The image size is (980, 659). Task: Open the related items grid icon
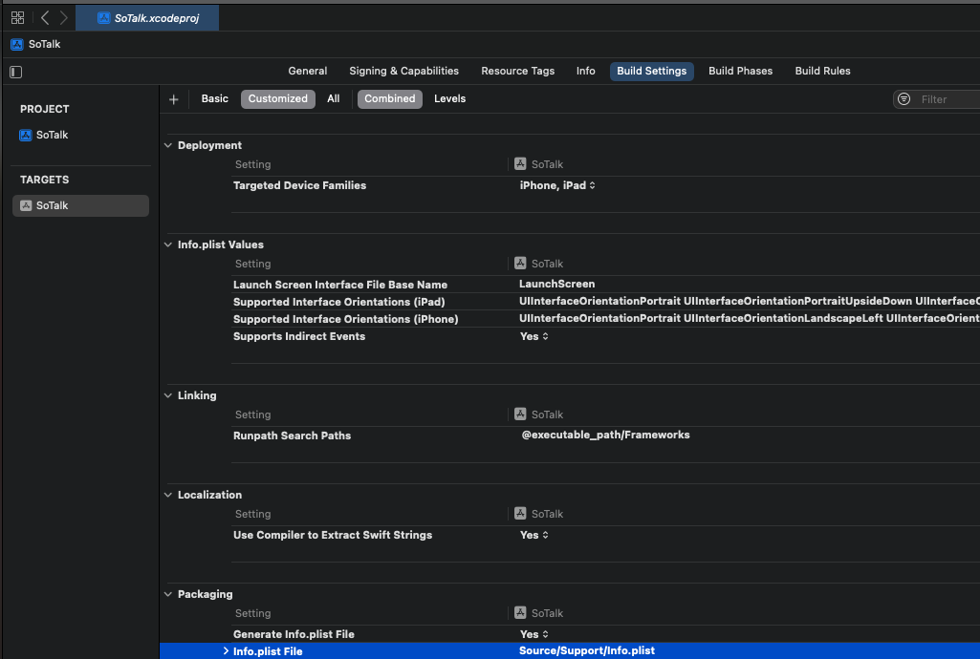[x=17, y=18]
